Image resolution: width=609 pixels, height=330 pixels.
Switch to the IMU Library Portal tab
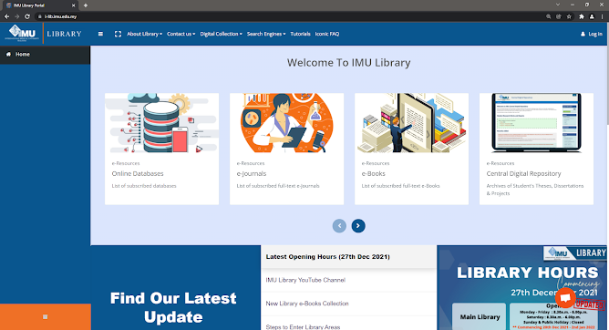point(40,5)
